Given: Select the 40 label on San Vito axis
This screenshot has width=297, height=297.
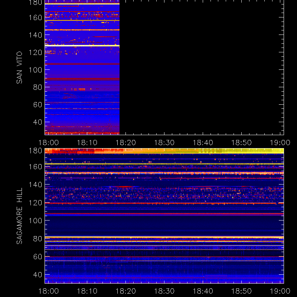Looking at the screenshot, I should [37, 122].
